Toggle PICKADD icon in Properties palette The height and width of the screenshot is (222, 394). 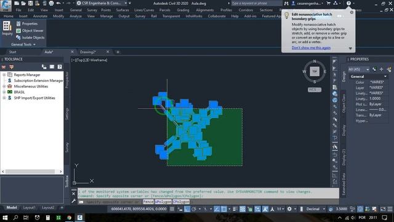click(x=374, y=69)
